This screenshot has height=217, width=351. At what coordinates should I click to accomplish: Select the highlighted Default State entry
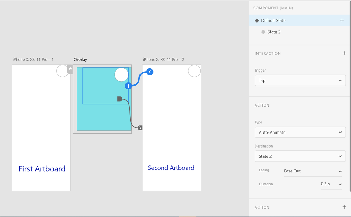click(x=273, y=20)
